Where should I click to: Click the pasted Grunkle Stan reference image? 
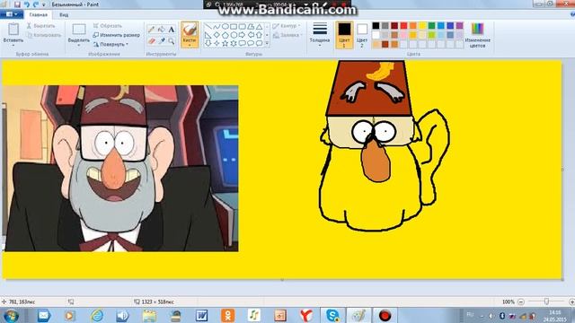[x=120, y=169]
